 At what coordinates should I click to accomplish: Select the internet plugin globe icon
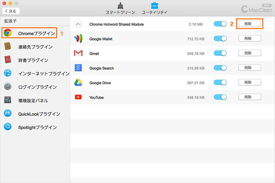(8, 73)
